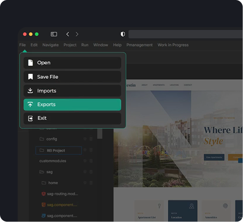Click the file tree vertical scrollbar
This screenshot has height=222, width=243.
click(x=99, y=134)
